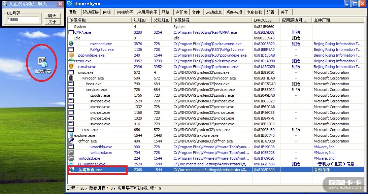368x194 pixels.
Task: Sort by 文件厂商 column header
Action: [x=338, y=20]
